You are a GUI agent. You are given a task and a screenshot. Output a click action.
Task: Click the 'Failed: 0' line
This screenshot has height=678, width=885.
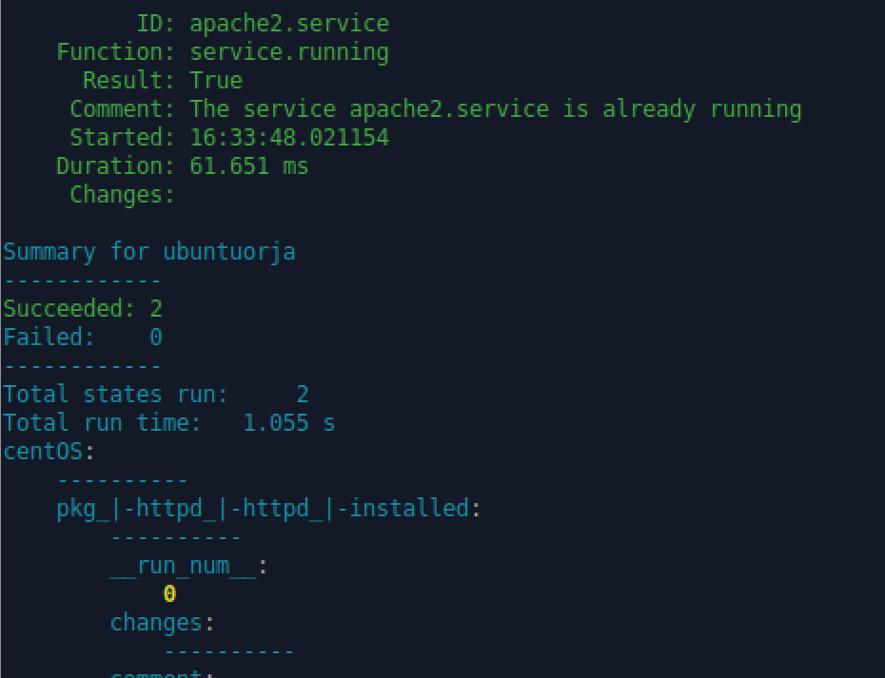click(x=83, y=338)
